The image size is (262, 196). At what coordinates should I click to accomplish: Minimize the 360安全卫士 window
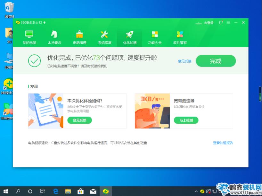236,22
